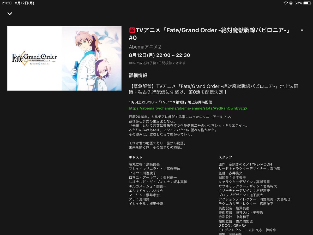Tap cast row フォウ：川澄綾子
Image resolution: width=313 pixels, height=235 pixels.
142,173
